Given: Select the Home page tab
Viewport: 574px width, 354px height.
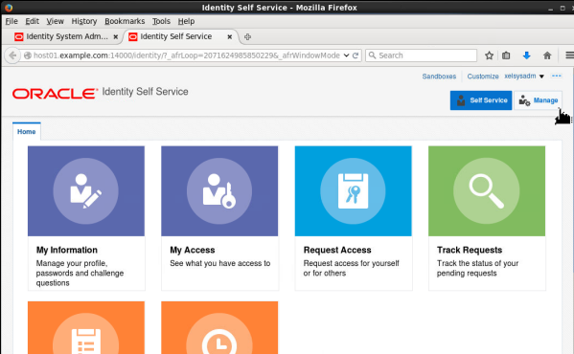Looking at the screenshot, I should tap(27, 131).
